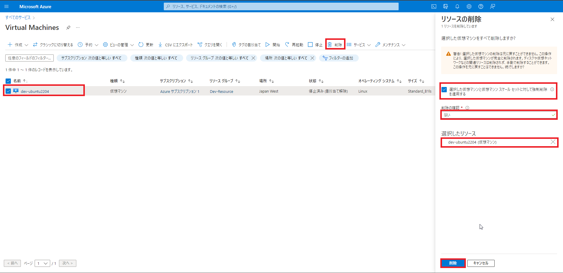Open サブスクリプション filter pill

[x=92, y=58]
